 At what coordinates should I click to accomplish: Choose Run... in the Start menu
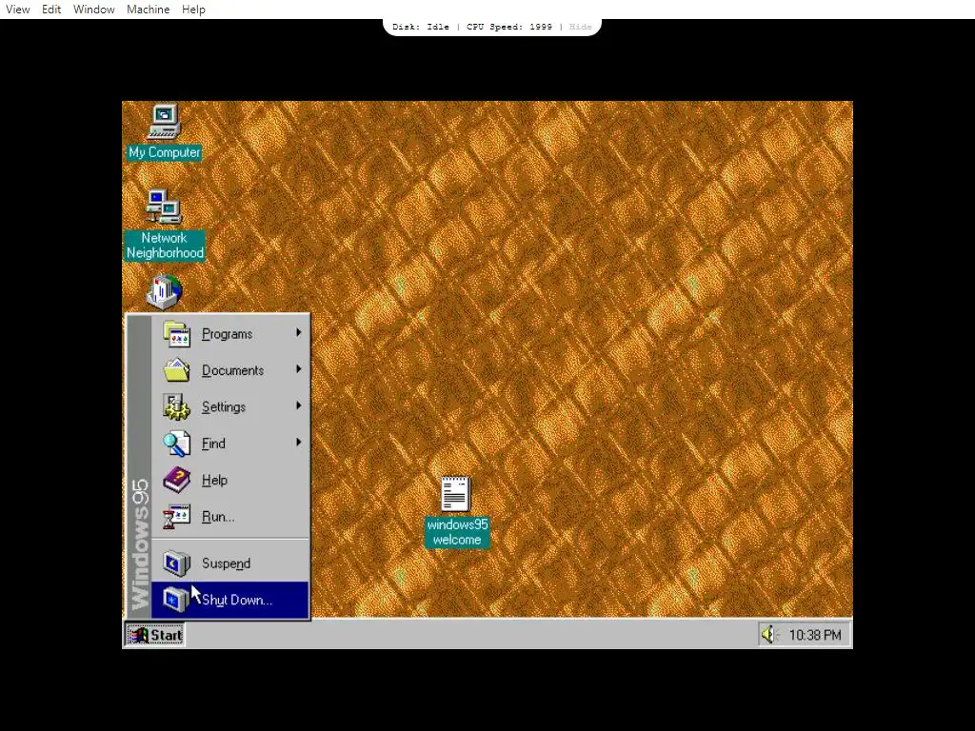point(230,517)
